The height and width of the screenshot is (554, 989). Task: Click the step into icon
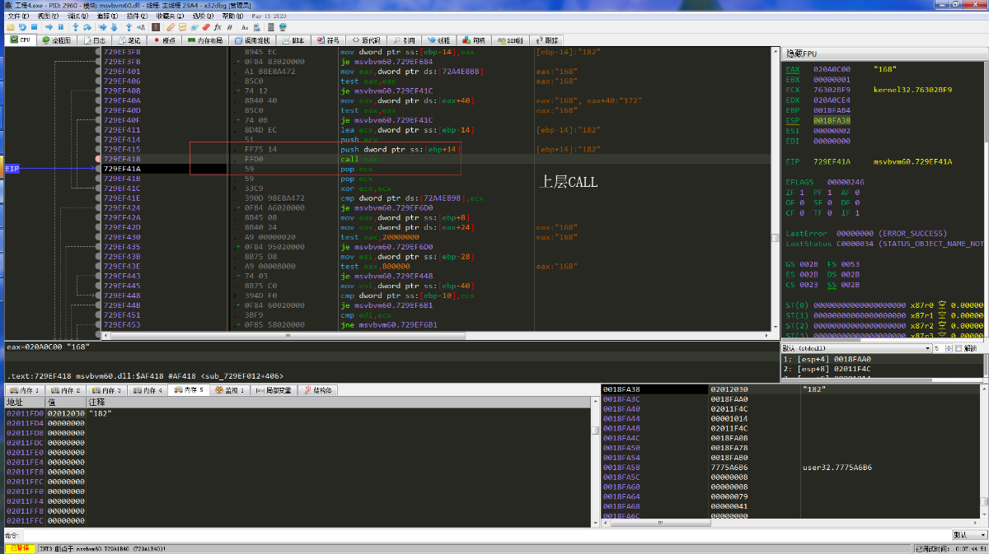[x=75, y=27]
